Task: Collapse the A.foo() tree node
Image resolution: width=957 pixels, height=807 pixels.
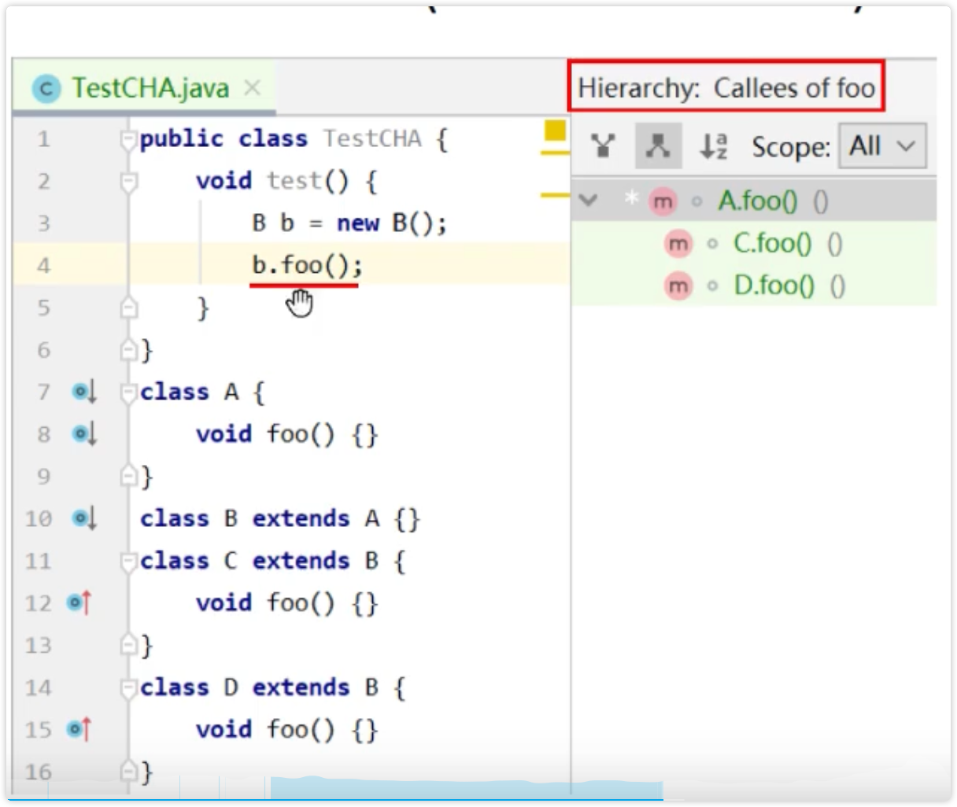Action: pyautogui.click(x=588, y=201)
